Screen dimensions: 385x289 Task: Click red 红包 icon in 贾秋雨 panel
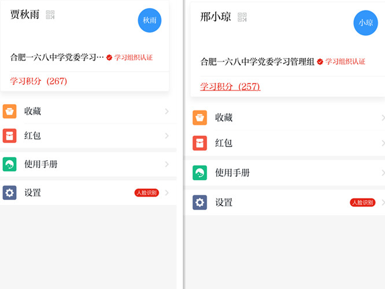pos(10,135)
